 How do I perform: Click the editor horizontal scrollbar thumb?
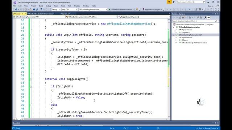coord(69,119)
